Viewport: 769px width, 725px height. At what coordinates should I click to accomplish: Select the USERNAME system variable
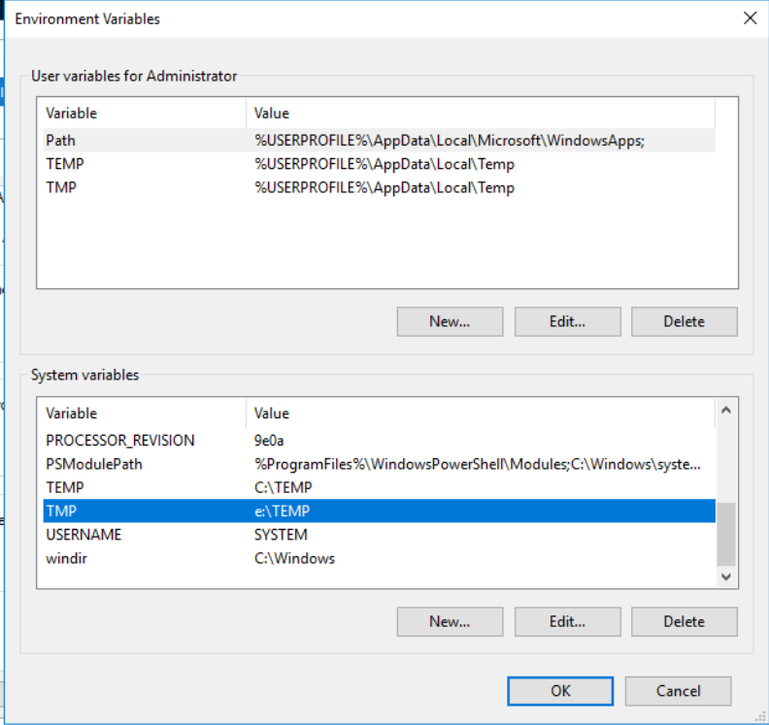point(84,535)
